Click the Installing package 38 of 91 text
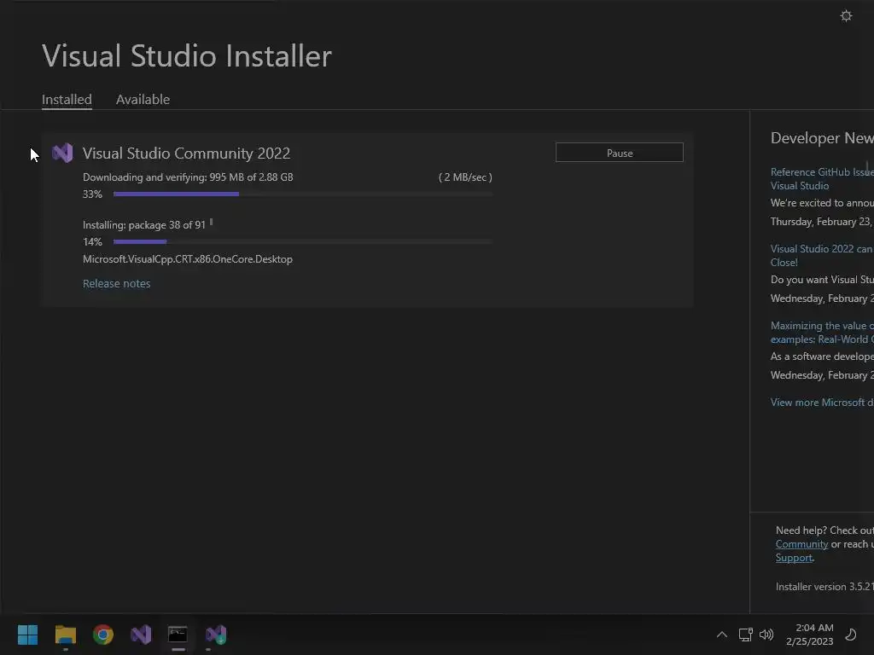 [x=143, y=225]
